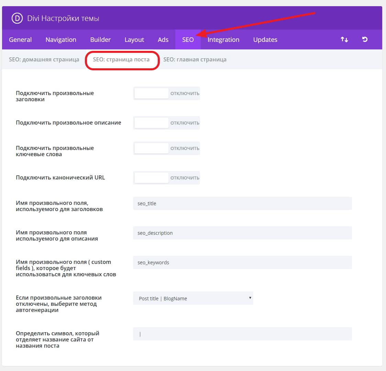Focus the seo_description text field

click(x=242, y=233)
